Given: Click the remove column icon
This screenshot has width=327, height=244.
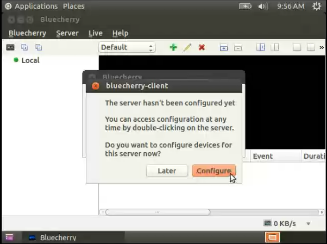Looking at the screenshot, I should (275, 47).
